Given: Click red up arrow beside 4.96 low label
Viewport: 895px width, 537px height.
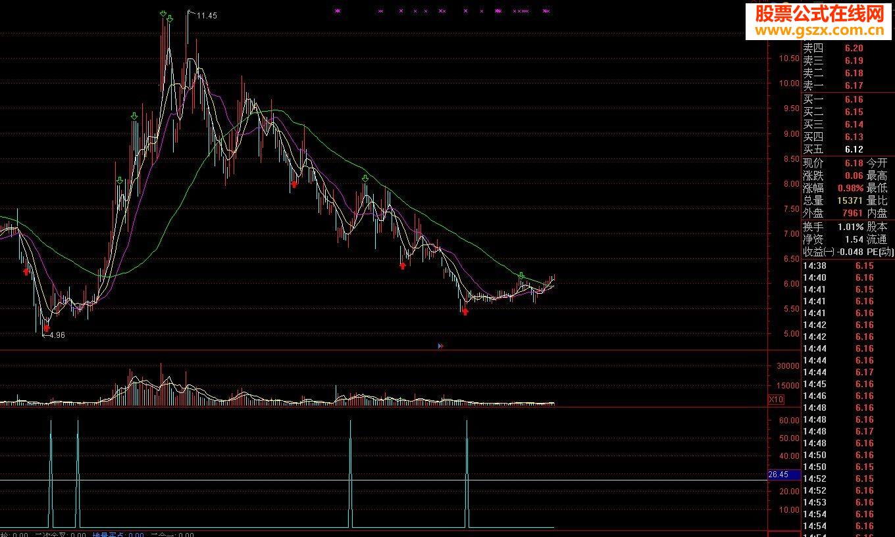Looking at the screenshot, I should tap(46, 328).
